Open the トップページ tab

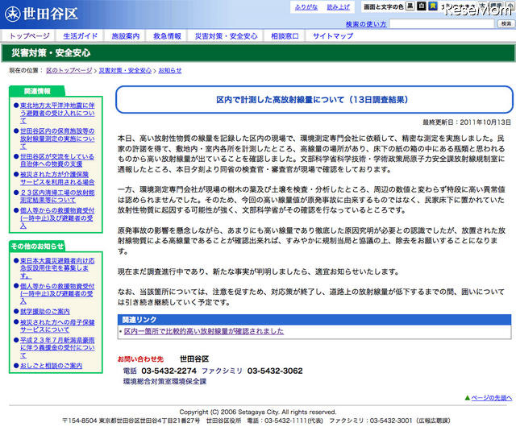tap(31, 37)
